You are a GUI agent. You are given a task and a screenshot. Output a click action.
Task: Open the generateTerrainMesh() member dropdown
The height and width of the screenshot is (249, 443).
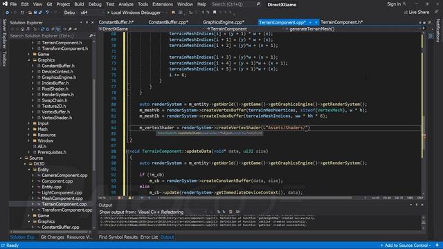[353, 29]
